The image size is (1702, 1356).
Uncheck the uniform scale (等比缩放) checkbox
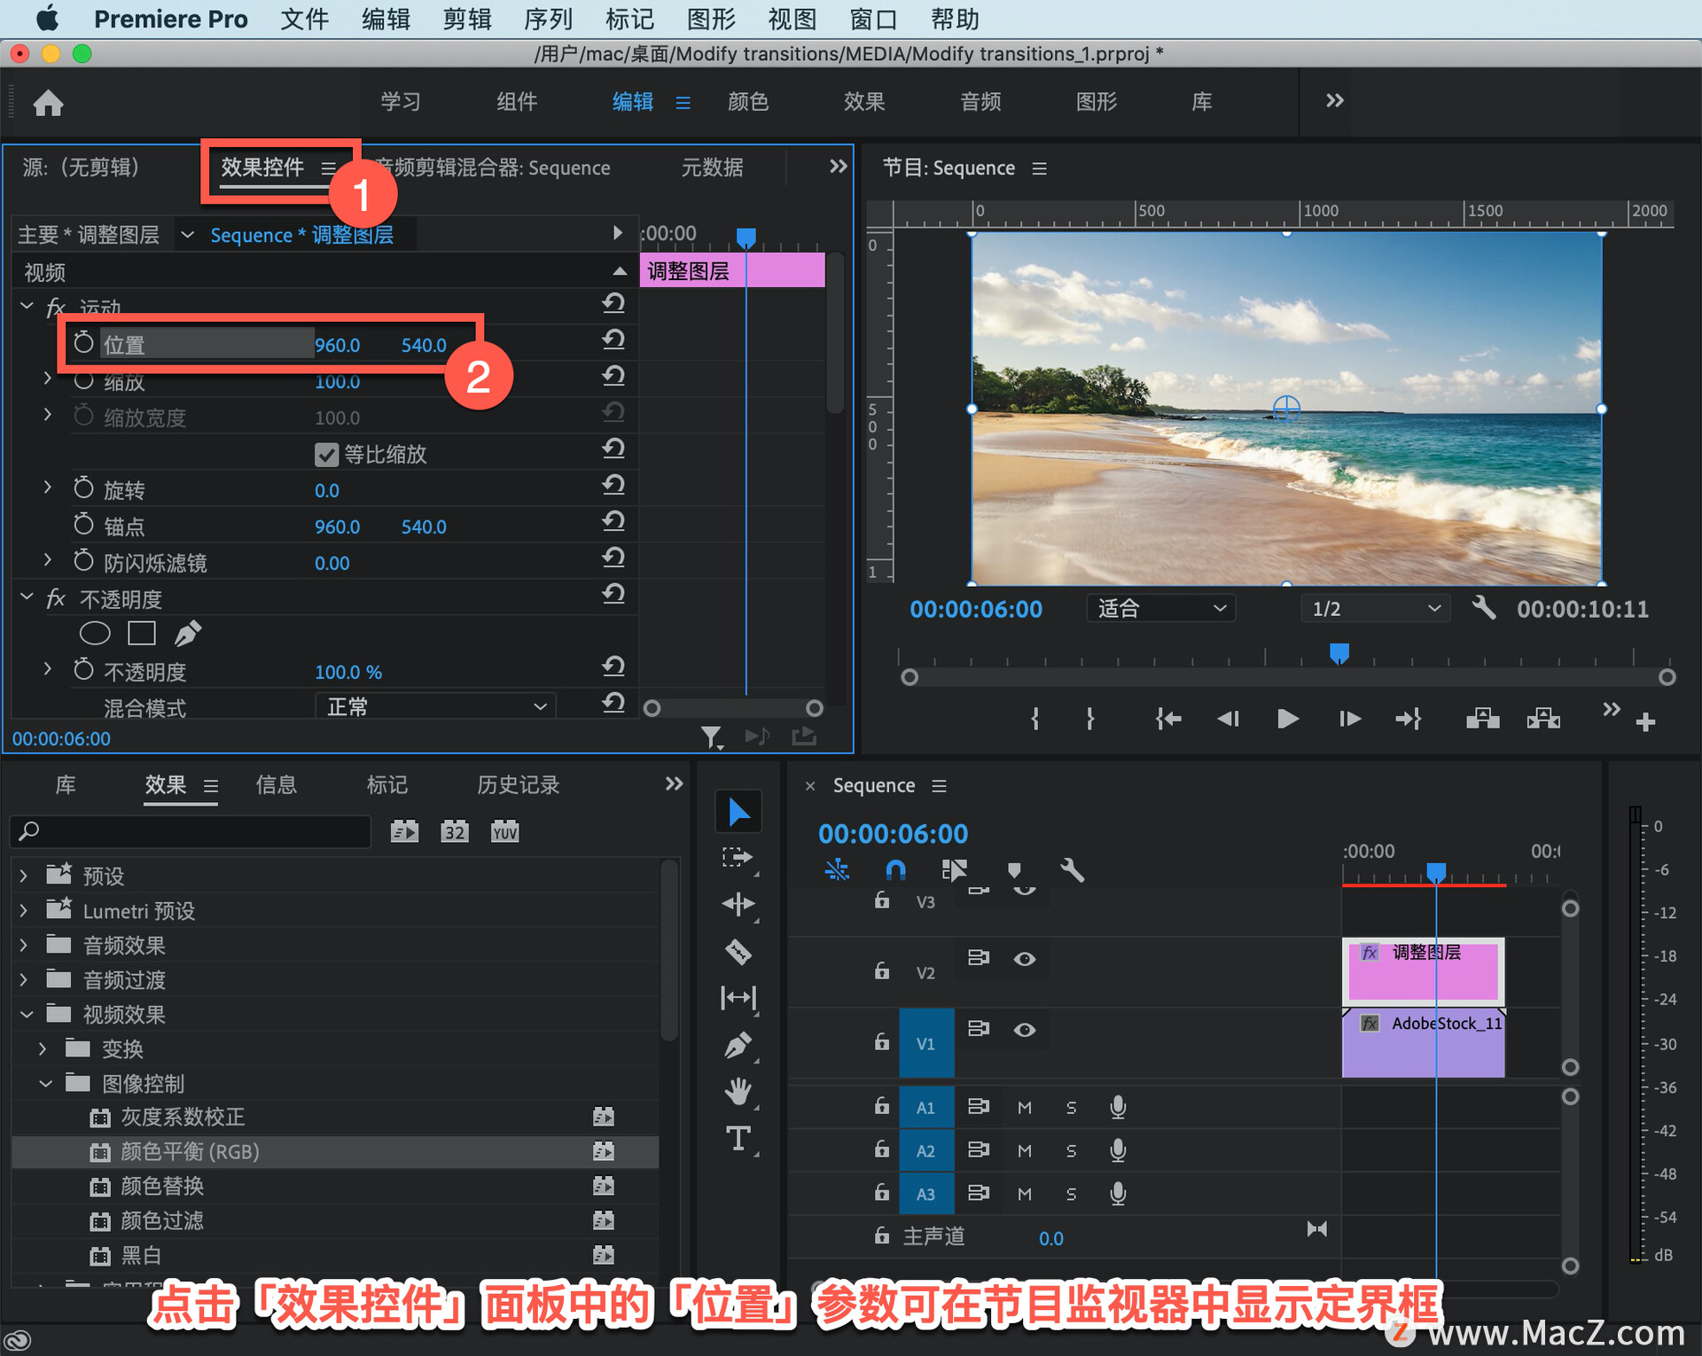tap(326, 455)
